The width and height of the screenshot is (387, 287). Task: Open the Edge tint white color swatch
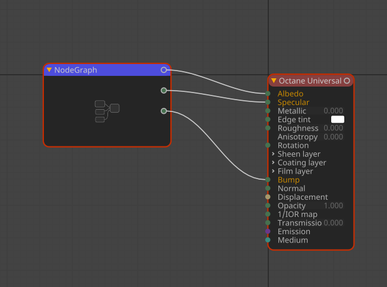tap(337, 119)
